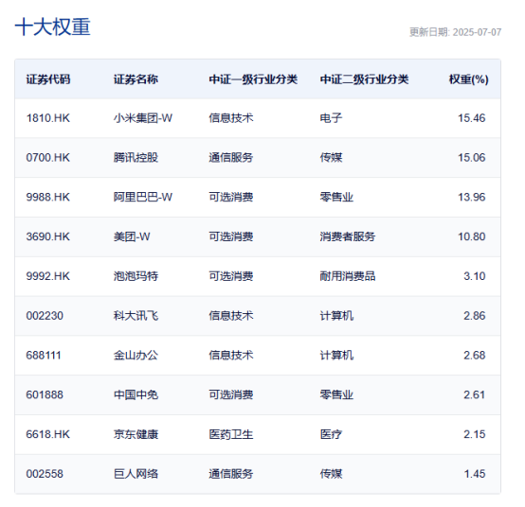Screen dimensions: 525x507
Task: Click the 权重(%) column header
Action: [x=469, y=79]
